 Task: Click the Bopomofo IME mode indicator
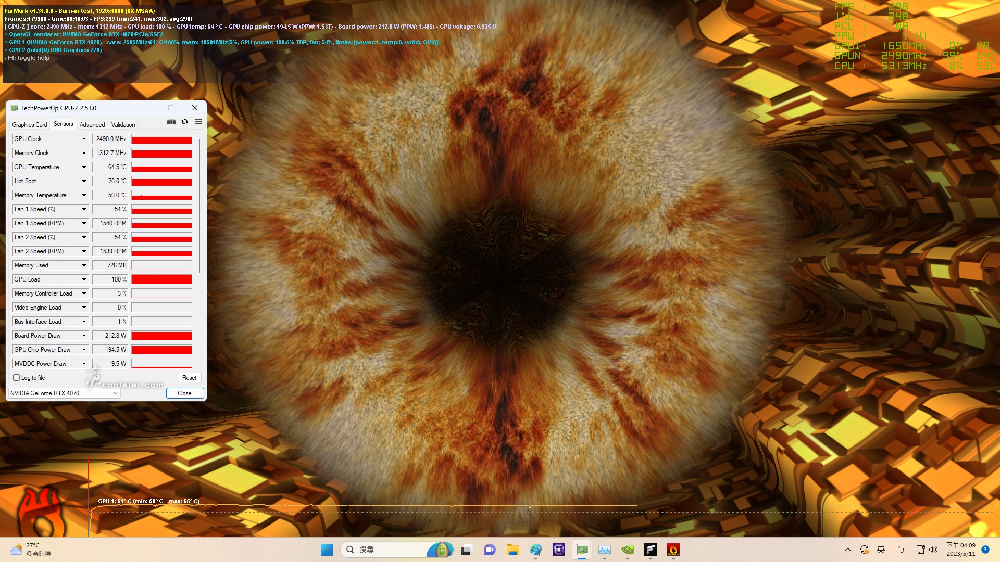pos(901,550)
